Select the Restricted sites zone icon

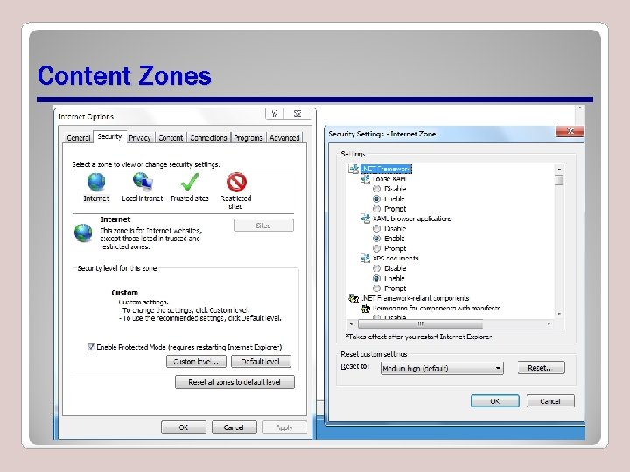tap(236, 182)
